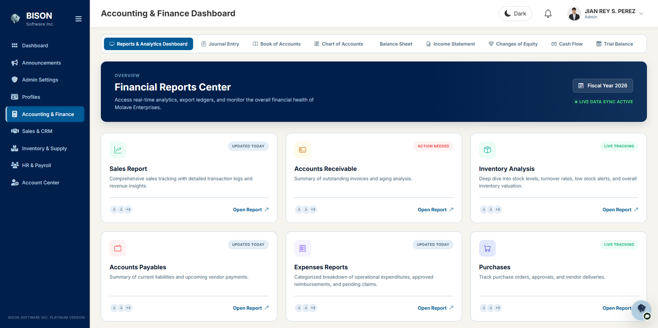This screenshot has height=328, width=658.
Task: Go to Admin Settings in sidebar
Action: (45, 80)
